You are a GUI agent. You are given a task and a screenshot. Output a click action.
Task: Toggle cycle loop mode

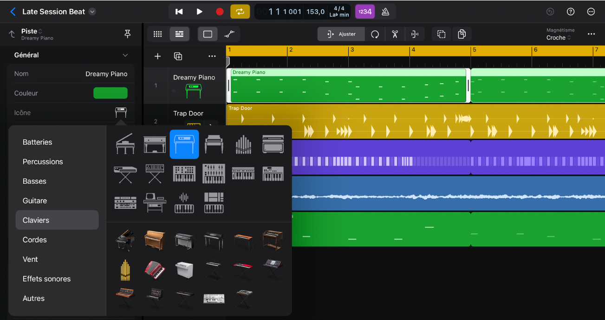pyautogui.click(x=240, y=12)
